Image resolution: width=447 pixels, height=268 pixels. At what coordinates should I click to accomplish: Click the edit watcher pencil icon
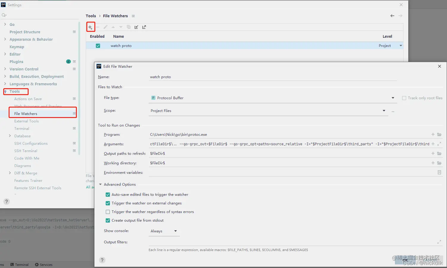(105, 27)
